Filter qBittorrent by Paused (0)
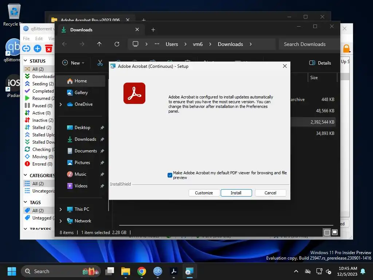The width and height of the screenshot is (373, 280). 39,106
